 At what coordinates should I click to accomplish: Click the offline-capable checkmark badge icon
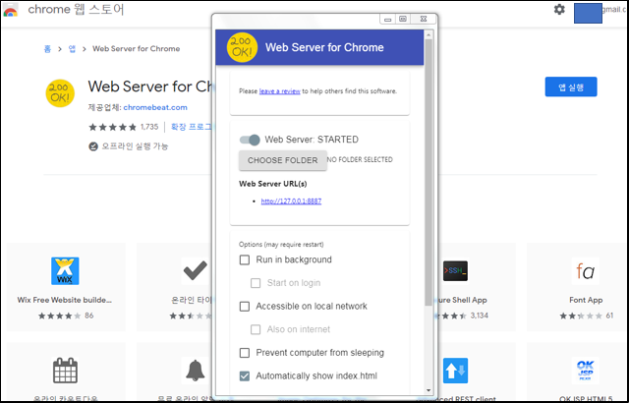[x=93, y=146]
